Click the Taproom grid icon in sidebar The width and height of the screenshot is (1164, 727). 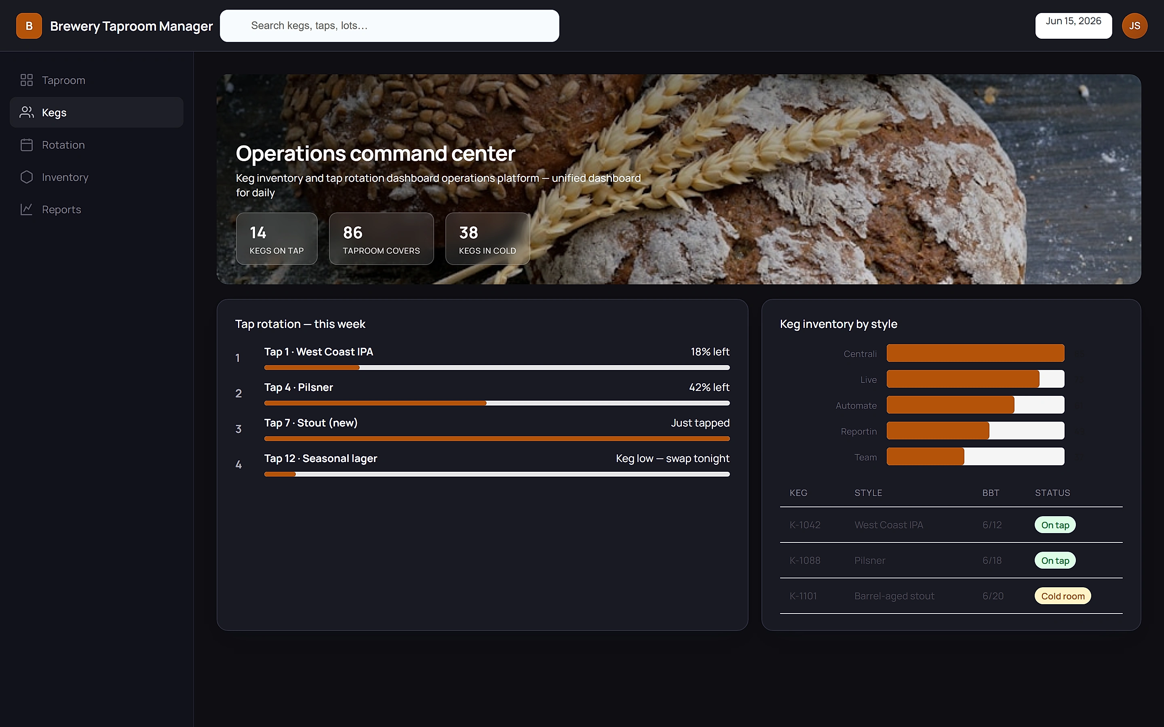point(26,80)
